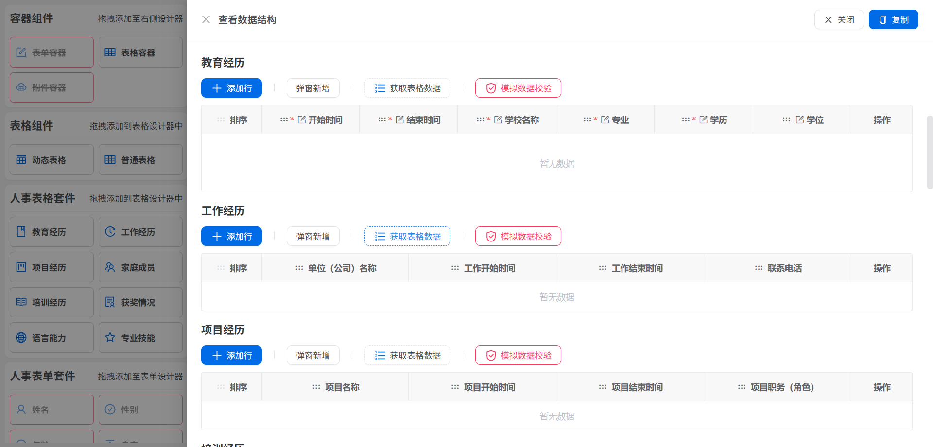Click the 结束时间 column header
Viewport: 933px width, 447px height.
pos(423,120)
